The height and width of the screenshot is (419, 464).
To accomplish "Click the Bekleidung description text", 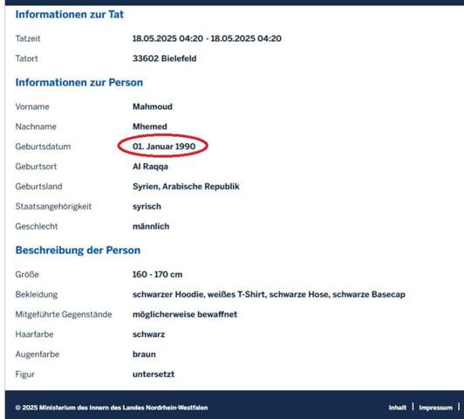I will tap(269, 294).
